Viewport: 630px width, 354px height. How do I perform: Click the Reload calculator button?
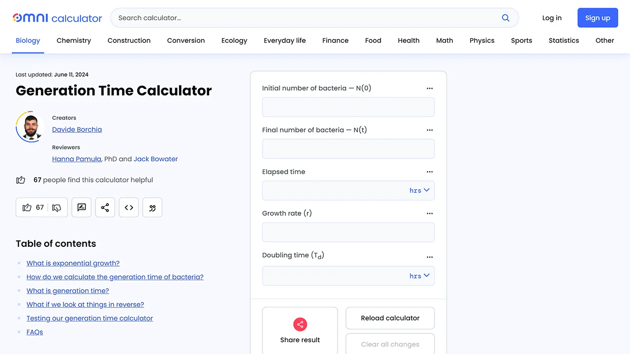[x=390, y=318]
